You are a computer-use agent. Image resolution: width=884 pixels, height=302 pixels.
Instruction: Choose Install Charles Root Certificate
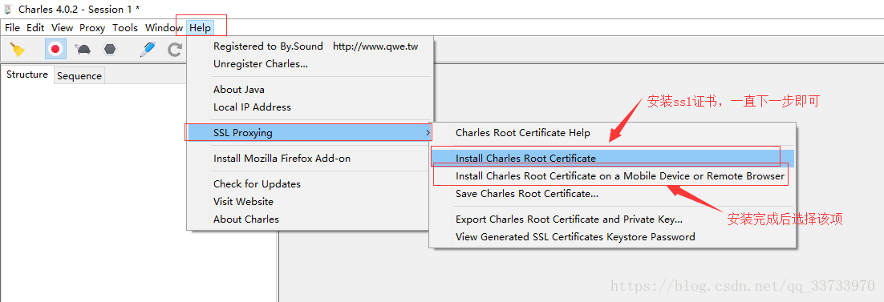pos(612,159)
